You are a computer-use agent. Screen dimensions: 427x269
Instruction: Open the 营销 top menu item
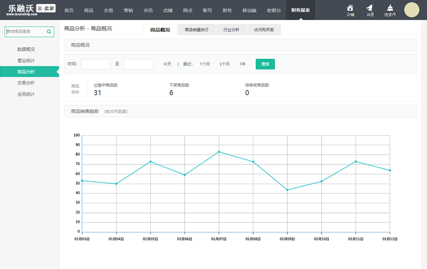128,10
